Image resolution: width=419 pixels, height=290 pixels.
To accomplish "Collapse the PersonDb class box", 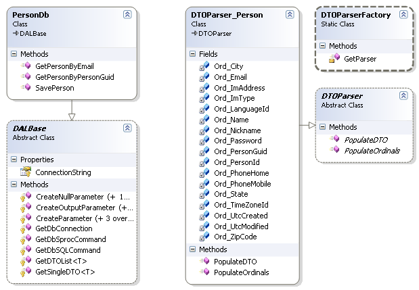I will coord(127,14).
